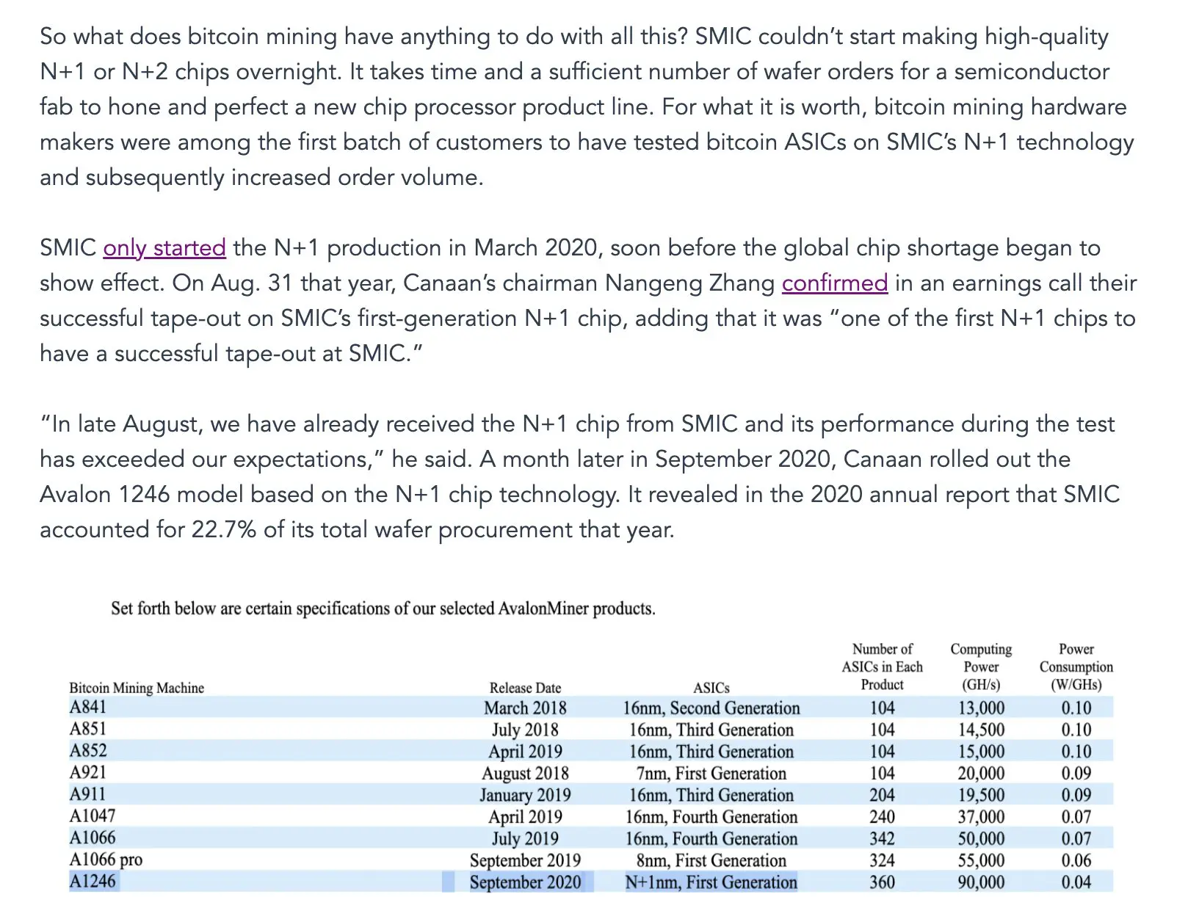1188x919 pixels.
Task: Click the 7nm, First Generation cell
Action: point(711,774)
